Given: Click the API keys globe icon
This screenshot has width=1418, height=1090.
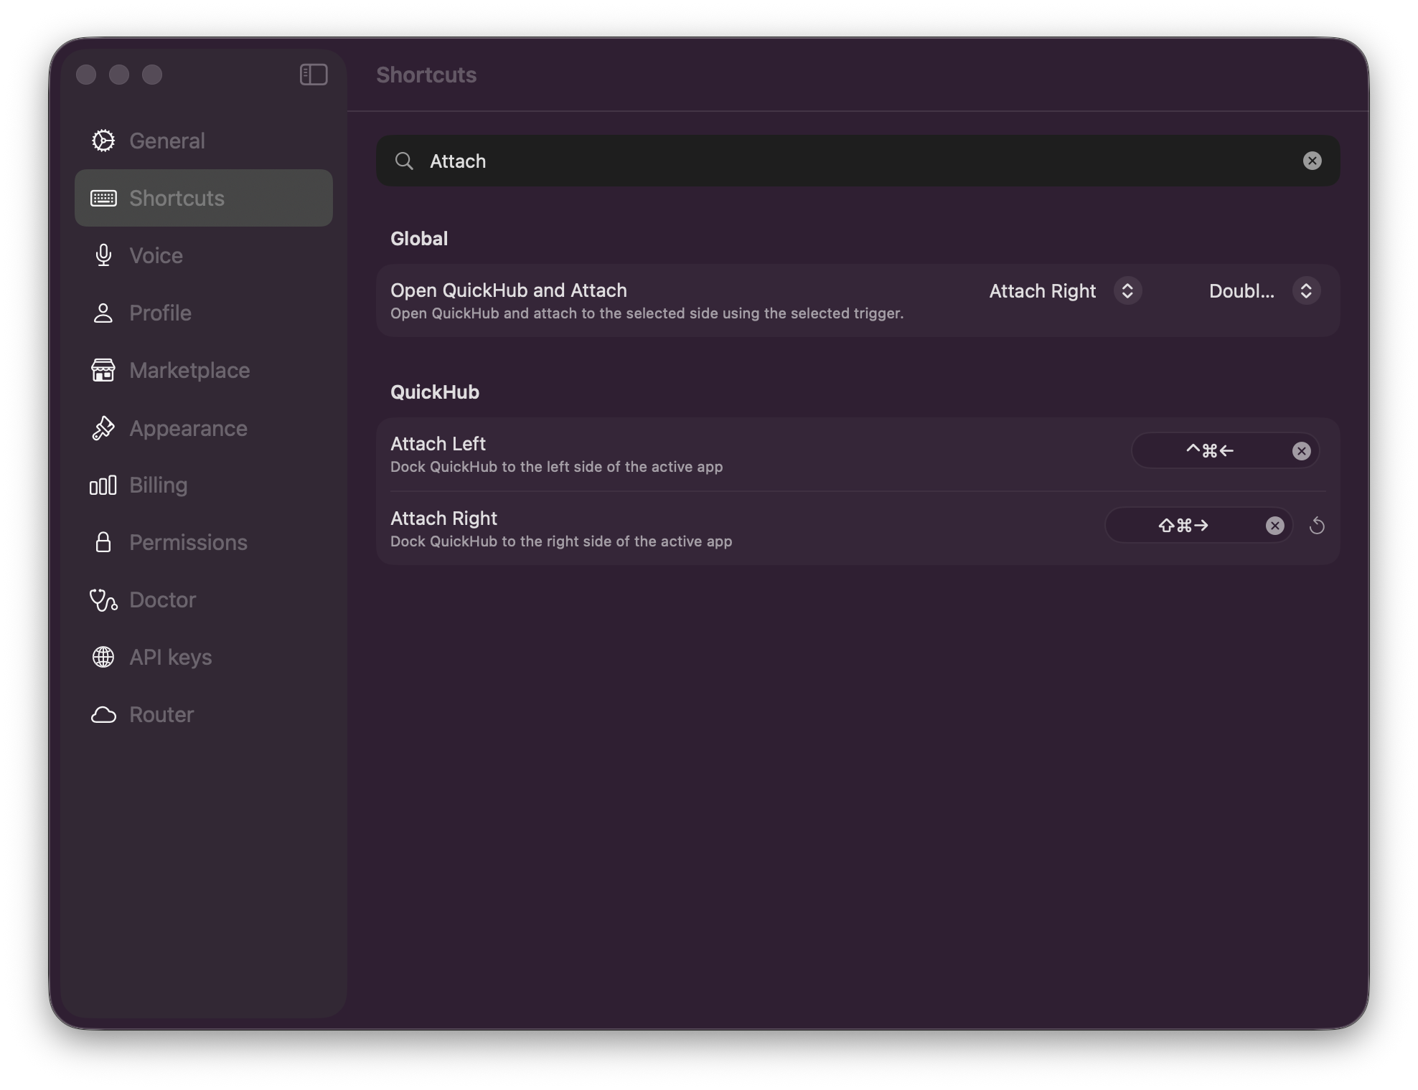Looking at the screenshot, I should point(103,657).
